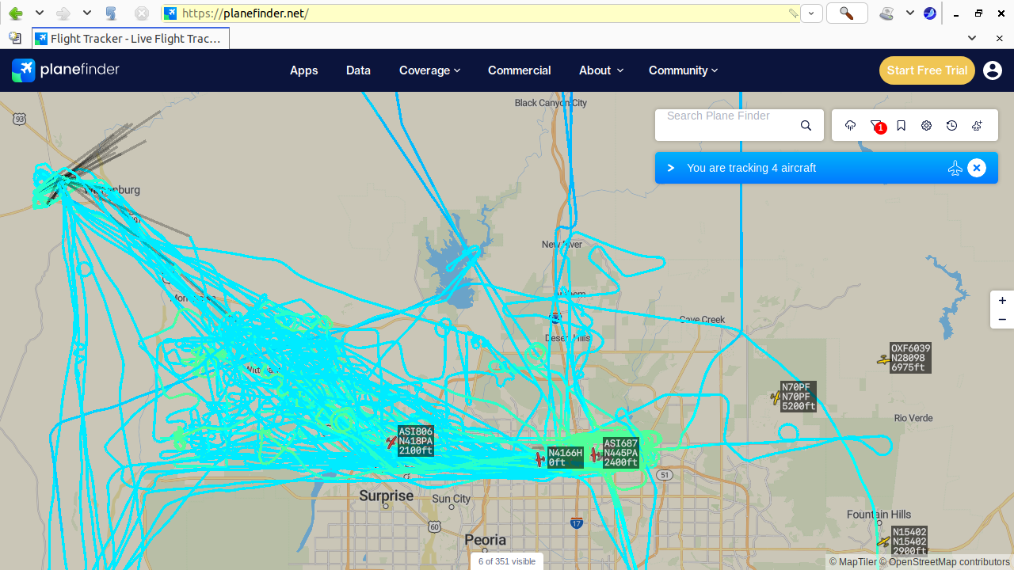Expand the Coverage dropdown menu
The height and width of the screenshot is (570, 1014).
(x=429, y=70)
